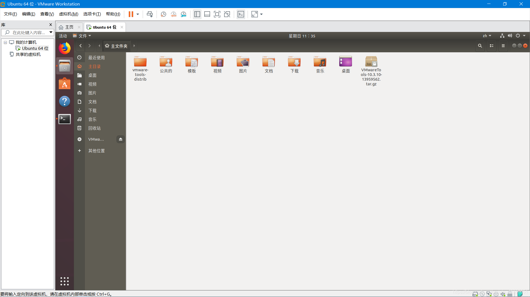Open the 选项卡(T) menu
530x297 pixels.
point(92,14)
